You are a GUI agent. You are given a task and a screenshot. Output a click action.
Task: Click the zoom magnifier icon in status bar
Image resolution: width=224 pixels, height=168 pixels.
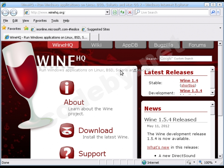(200, 162)
